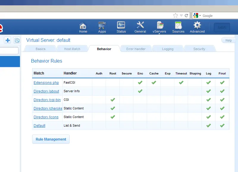Click the clone virtual server icon
This screenshot has width=238, height=172.
pyautogui.click(x=17, y=40)
